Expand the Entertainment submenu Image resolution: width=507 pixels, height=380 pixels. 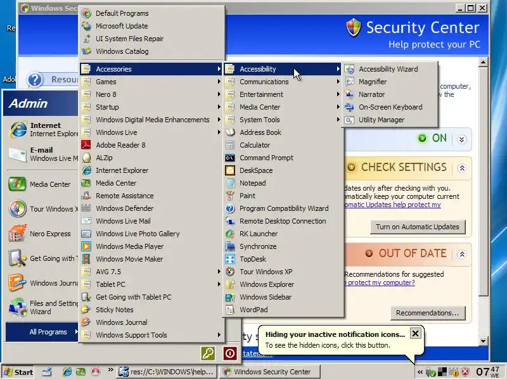(x=283, y=94)
